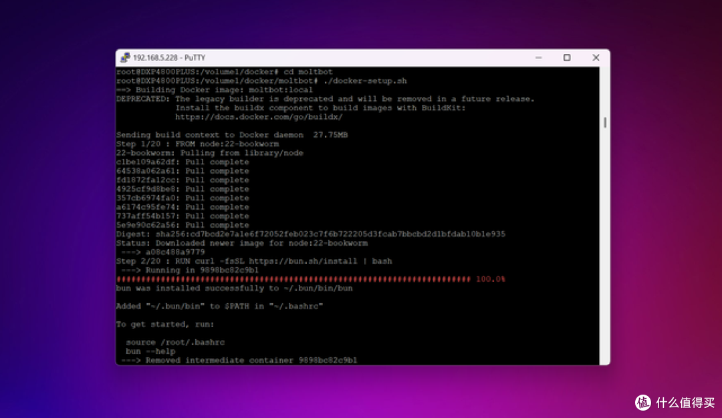Click the PuTTY icon in title bar
722x418 pixels.
(x=125, y=57)
